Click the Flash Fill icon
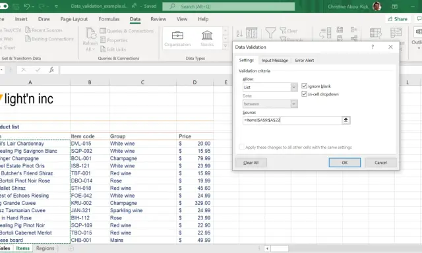The width and height of the screenshot is (422, 253). (340, 30)
